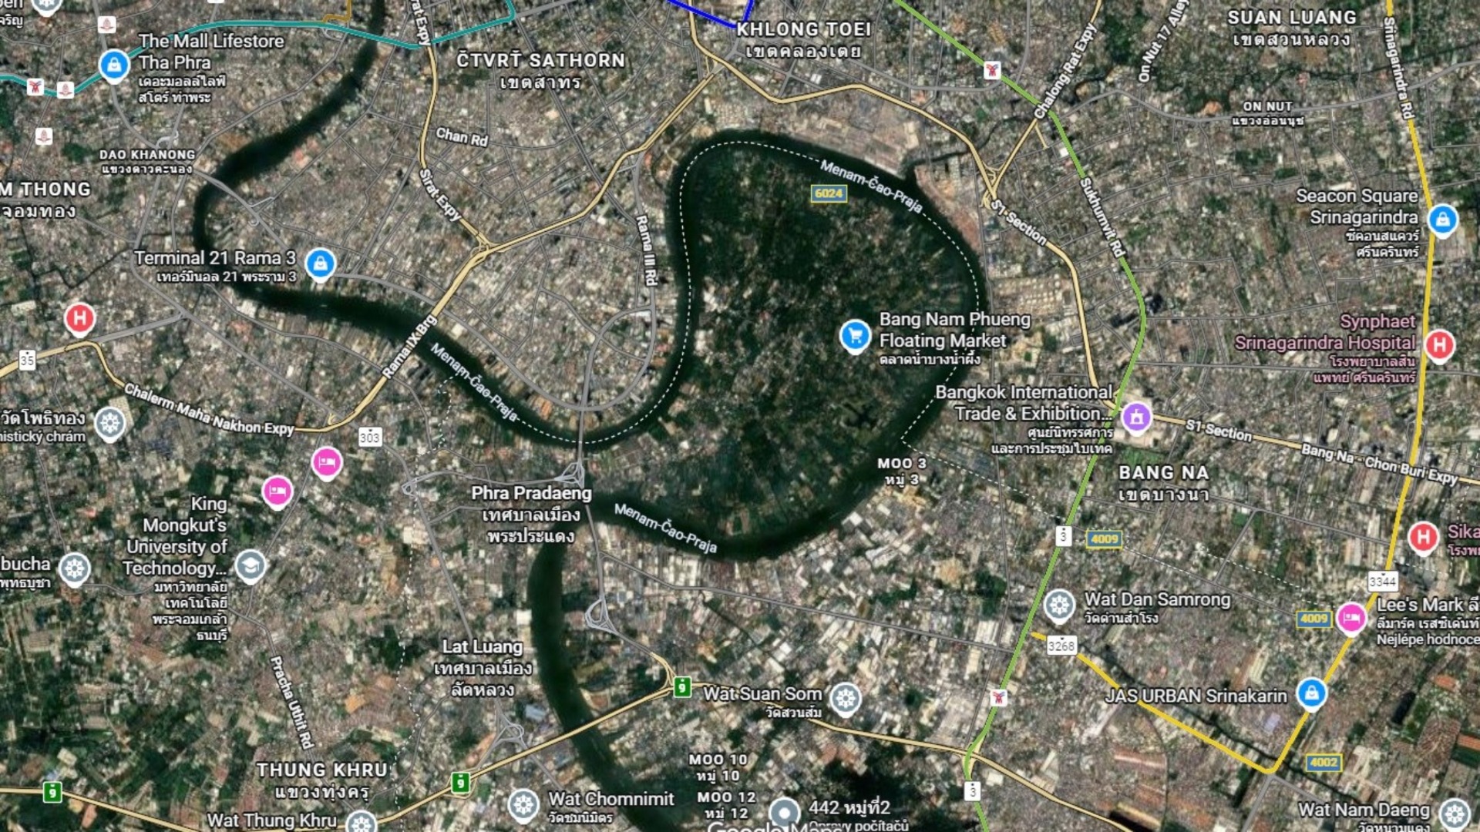Screen dimensions: 1480x832
Task: Select Lee's Mark hotel pin
Action: pyautogui.click(x=1351, y=618)
